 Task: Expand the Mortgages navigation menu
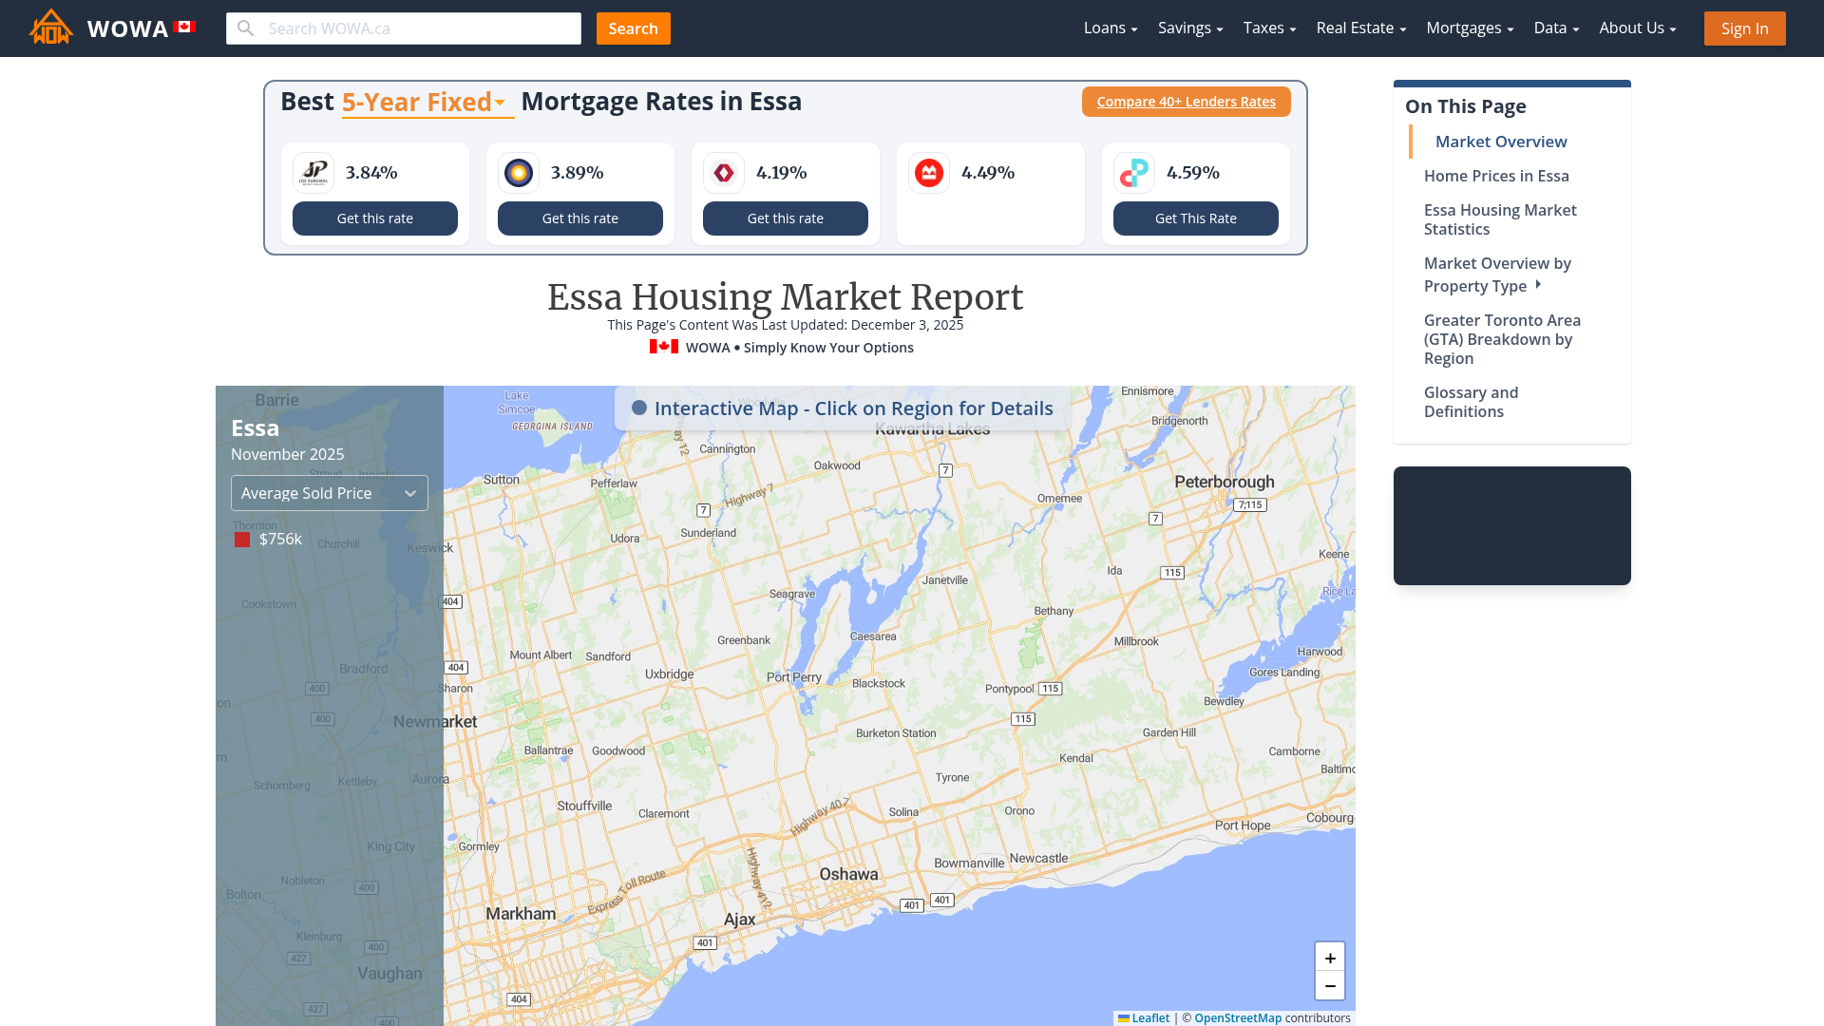[1469, 28]
